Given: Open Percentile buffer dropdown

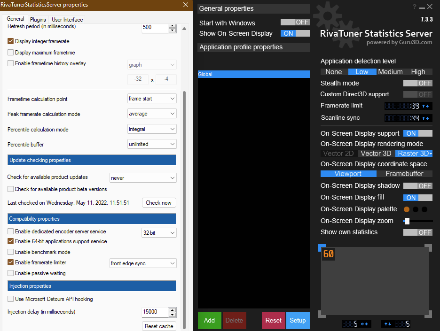Looking at the screenshot, I should [x=152, y=144].
